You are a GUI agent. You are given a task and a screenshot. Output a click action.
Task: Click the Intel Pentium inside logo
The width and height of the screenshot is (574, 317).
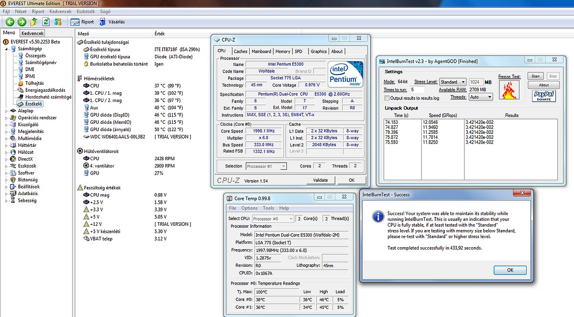[x=346, y=74]
